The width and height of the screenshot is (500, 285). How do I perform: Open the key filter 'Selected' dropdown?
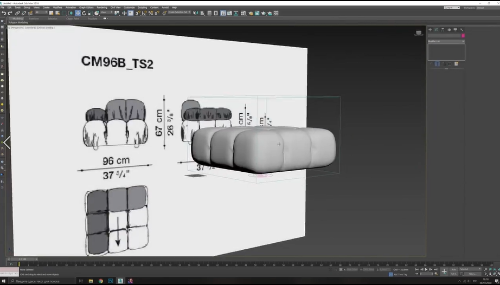pos(470,269)
